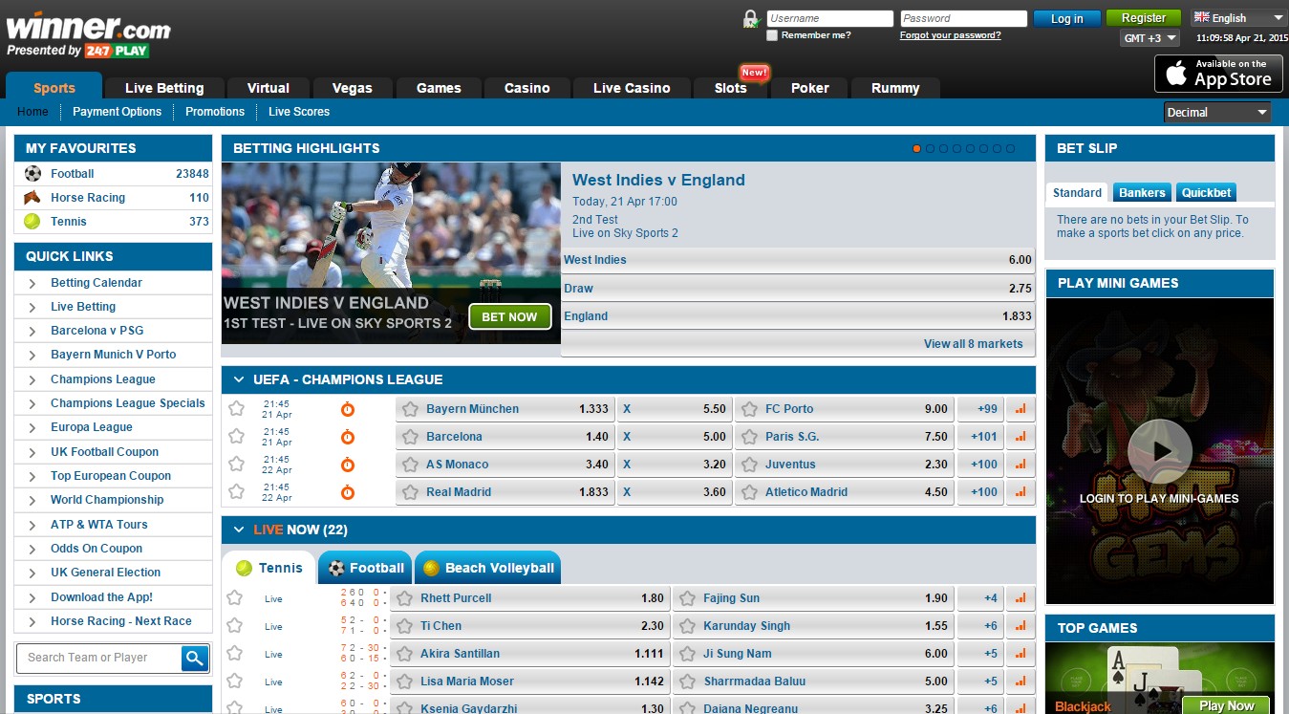Open the English language dropdown
Screen dimensions: 1289x714
click(x=1238, y=18)
